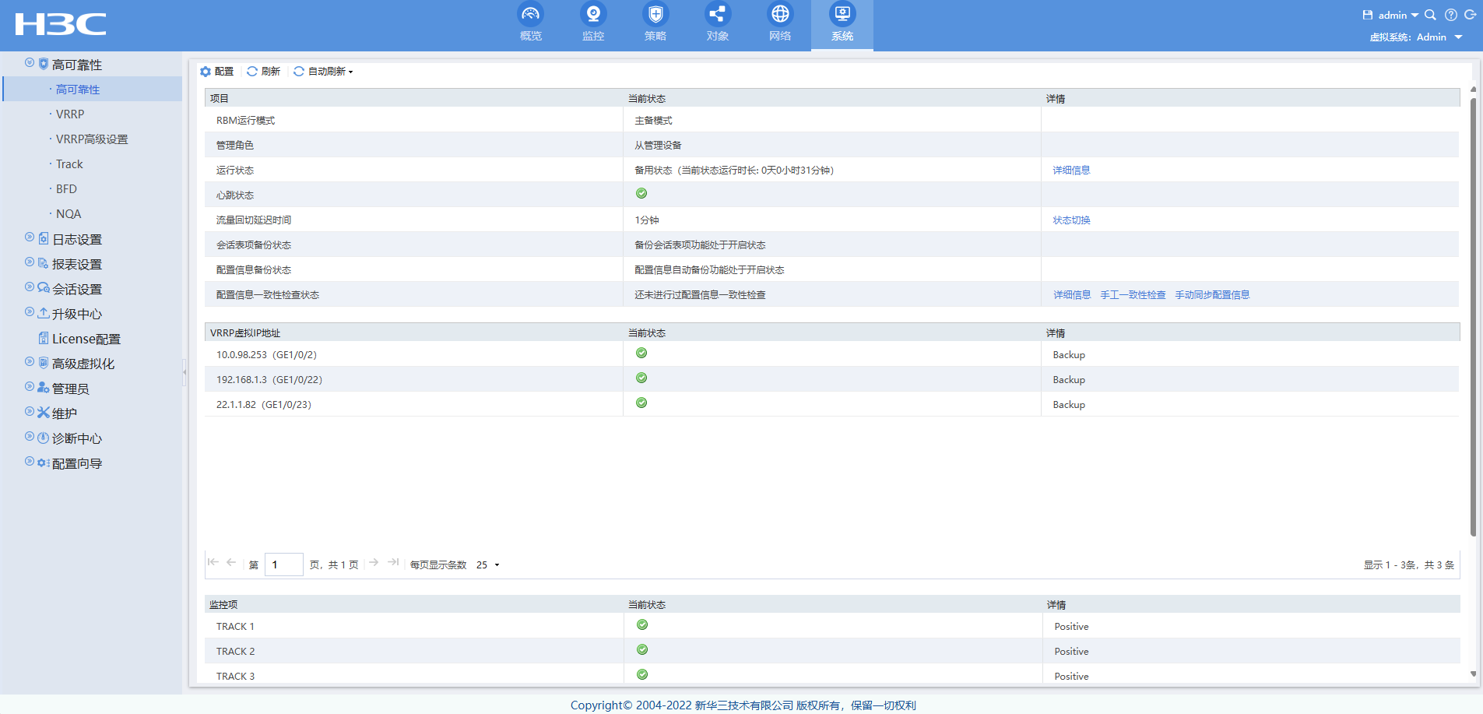
Task: Click the 手动同步配置信息 link
Action: tap(1212, 295)
